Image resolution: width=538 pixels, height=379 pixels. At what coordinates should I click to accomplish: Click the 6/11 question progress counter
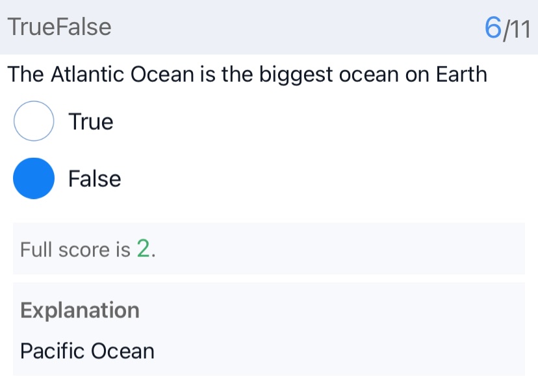[507, 28]
